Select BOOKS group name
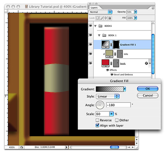The width and height of the screenshot is (165, 156). pyautogui.click(x=108, y=26)
